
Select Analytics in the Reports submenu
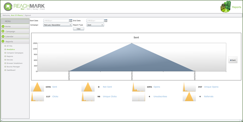pos(11,49)
